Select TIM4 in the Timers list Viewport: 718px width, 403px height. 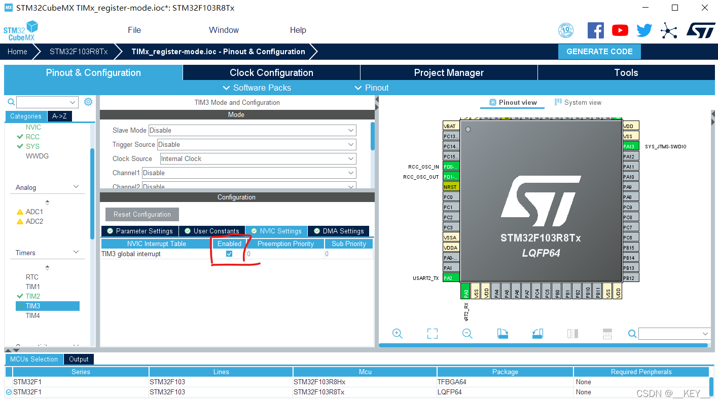click(x=33, y=315)
